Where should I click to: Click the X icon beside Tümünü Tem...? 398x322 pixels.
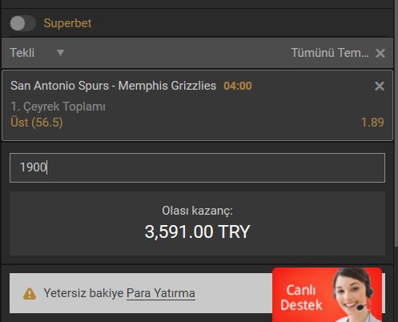[x=380, y=53]
